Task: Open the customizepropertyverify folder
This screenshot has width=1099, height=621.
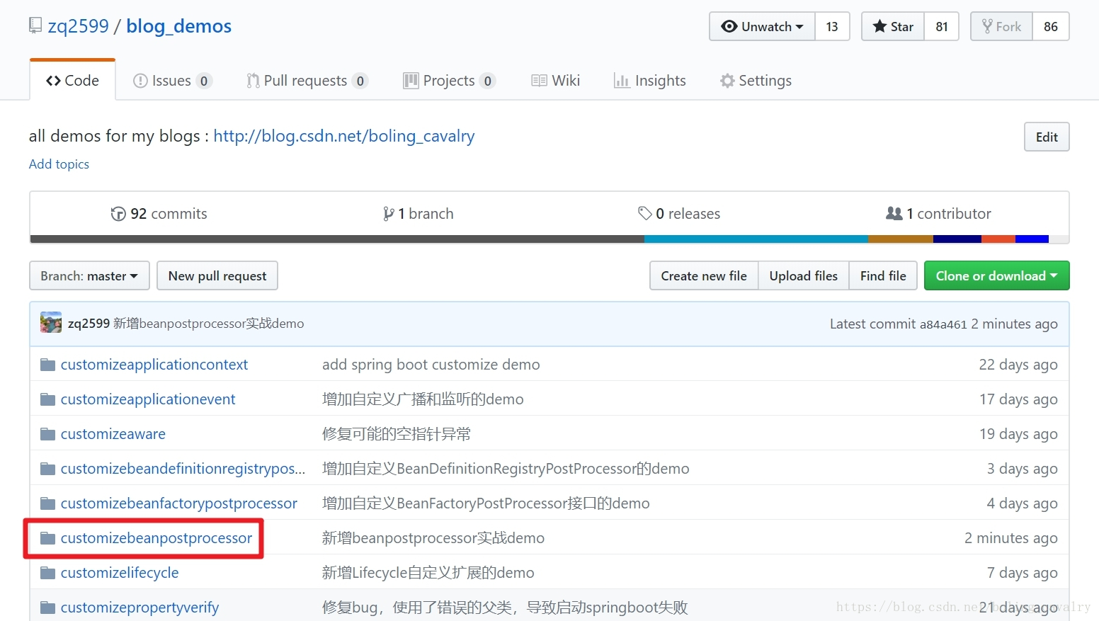Action: [139, 608]
